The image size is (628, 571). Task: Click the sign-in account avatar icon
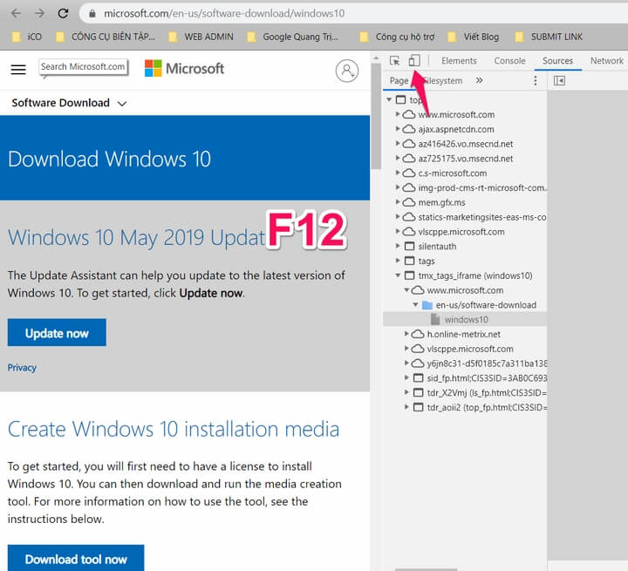pos(347,71)
